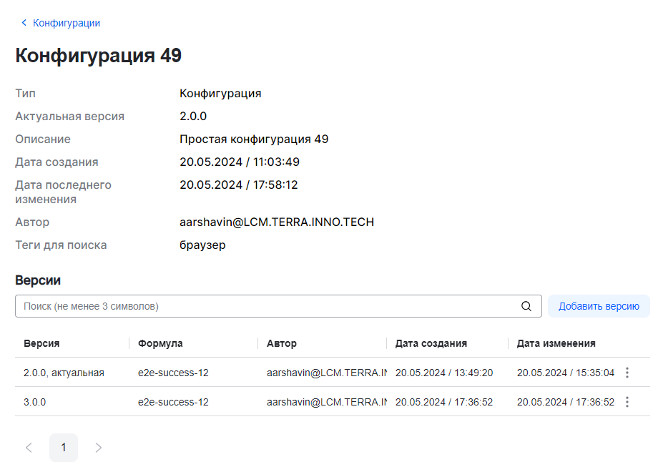Click the браузер search tag value
Viewport: 663px width, 467px height.
[202, 245]
